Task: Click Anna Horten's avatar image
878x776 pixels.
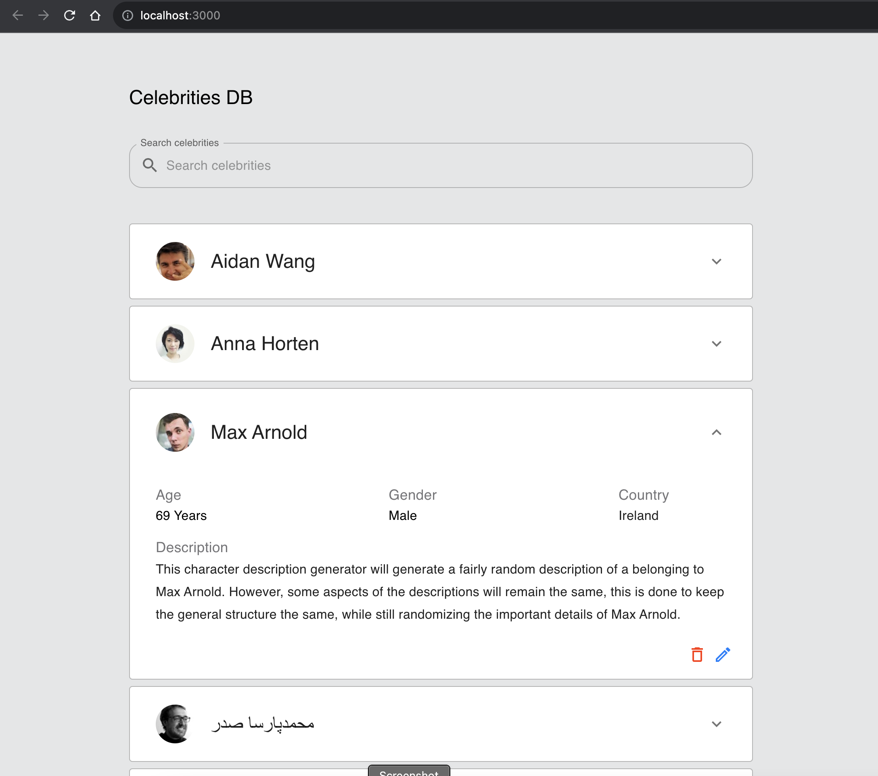Action: point(175,344)
